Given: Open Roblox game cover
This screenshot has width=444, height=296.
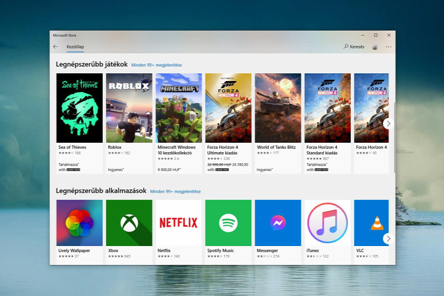Looking at the screenshot, I should tap(129, 108).
